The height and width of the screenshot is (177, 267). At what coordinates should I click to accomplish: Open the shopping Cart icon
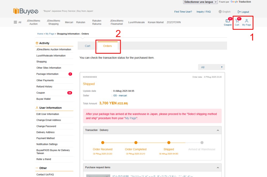point(237,22)
